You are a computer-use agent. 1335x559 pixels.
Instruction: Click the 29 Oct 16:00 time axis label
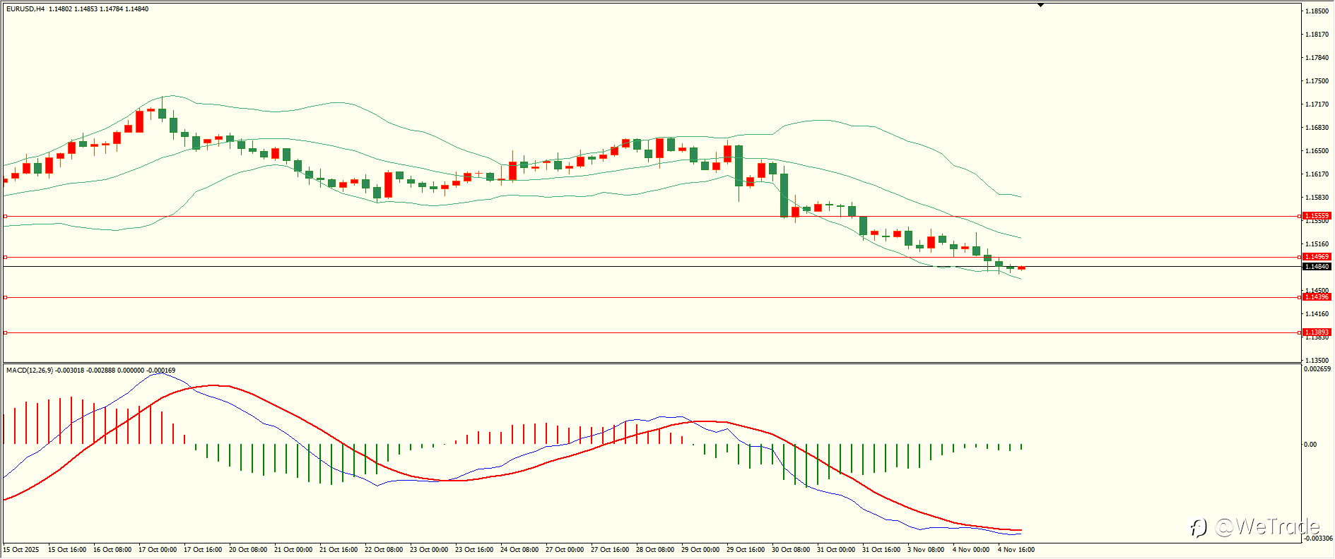point(745,550)
